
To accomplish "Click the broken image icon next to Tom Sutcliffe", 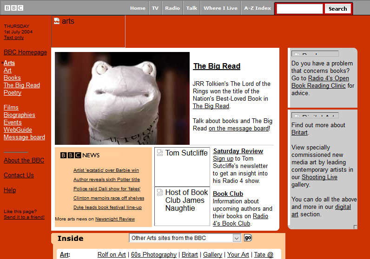I will point(160,153).
